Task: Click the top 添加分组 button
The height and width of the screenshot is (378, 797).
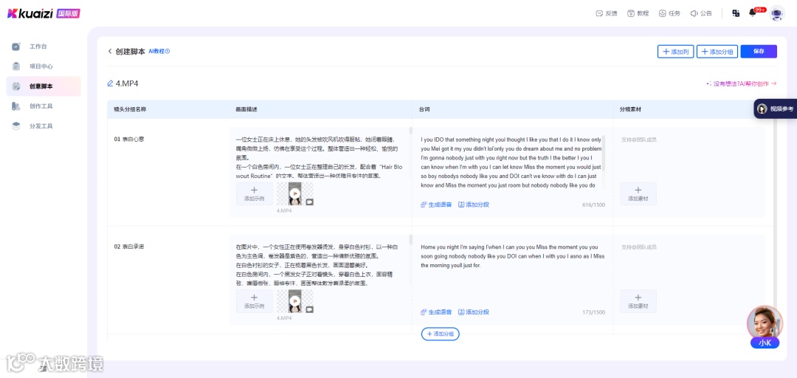Action: [717, 52]
